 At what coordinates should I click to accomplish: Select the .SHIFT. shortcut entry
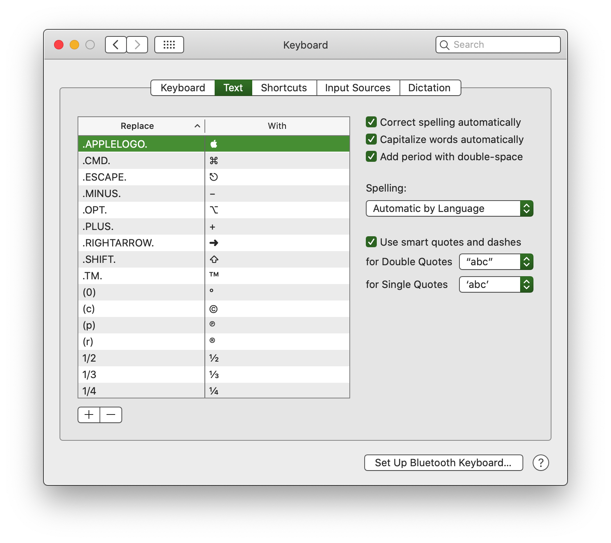point(141,259)
